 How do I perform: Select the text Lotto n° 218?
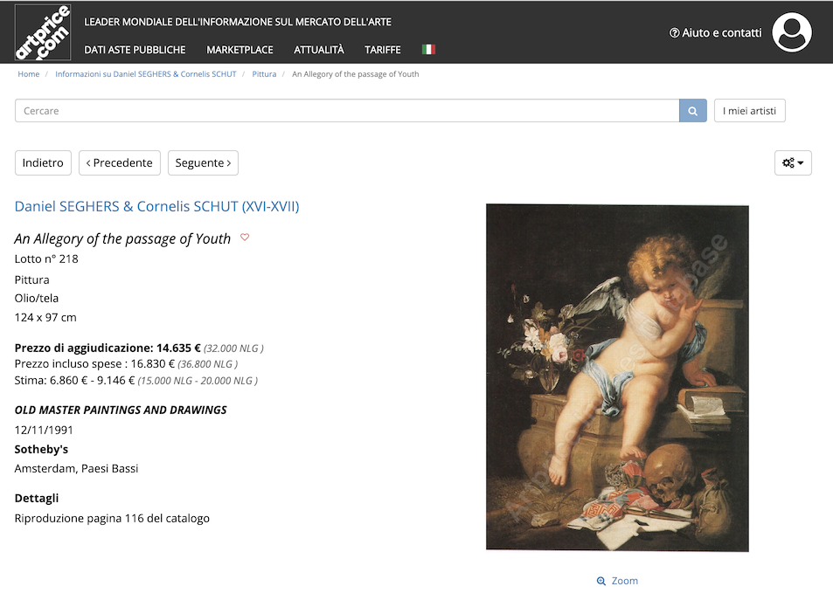(x=46, y=259)
